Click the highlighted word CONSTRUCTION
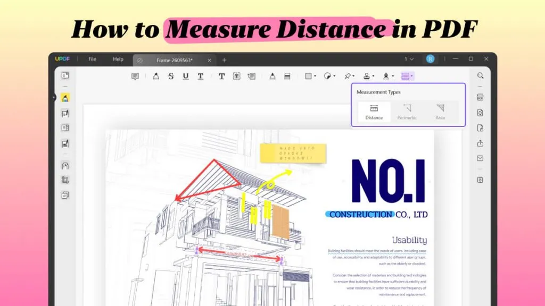This screenshot has width=545, height=306. point(360,215)
